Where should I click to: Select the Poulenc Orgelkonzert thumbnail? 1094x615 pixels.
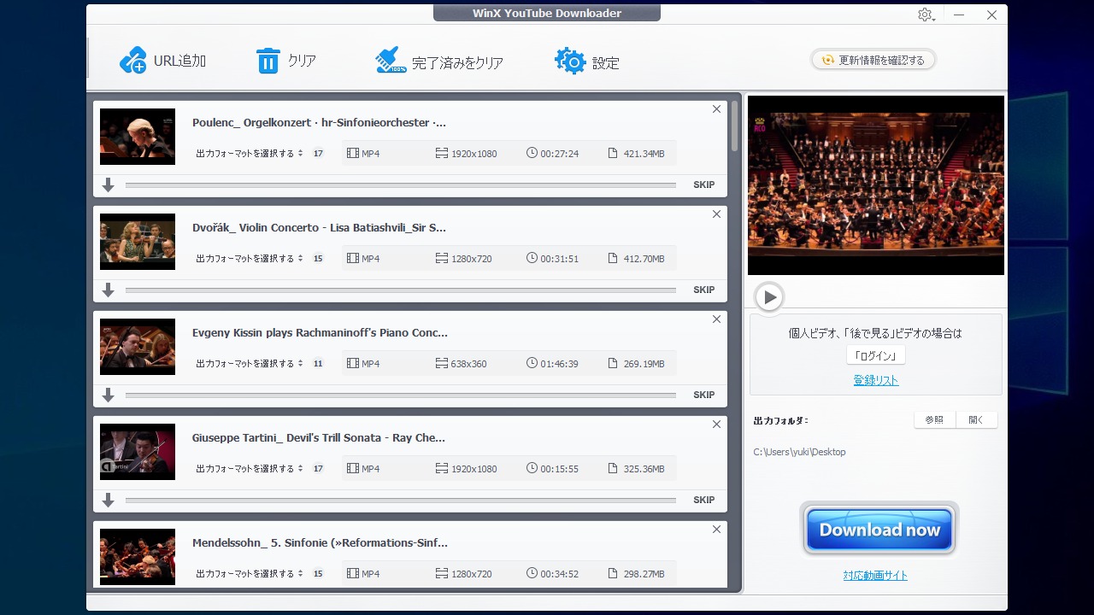pos(138,137)
